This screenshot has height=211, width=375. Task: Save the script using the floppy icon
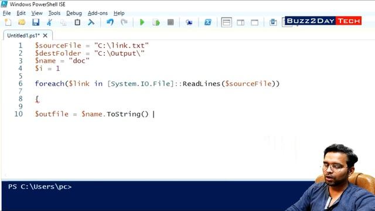coord(36,22)
